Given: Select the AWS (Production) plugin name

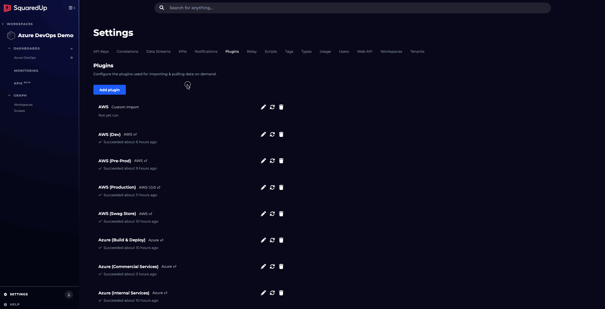Looking at the screenshot, I should [x=117, y=187].
